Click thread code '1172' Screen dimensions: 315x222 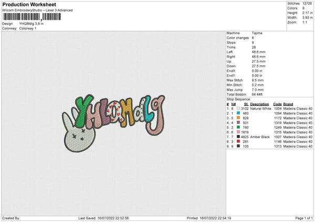pos(278,118)
